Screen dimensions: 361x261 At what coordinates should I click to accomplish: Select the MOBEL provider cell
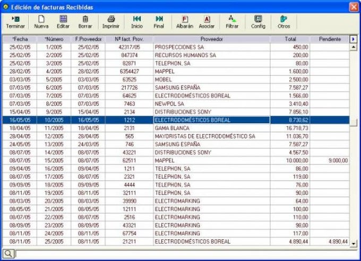pos(212,80)
